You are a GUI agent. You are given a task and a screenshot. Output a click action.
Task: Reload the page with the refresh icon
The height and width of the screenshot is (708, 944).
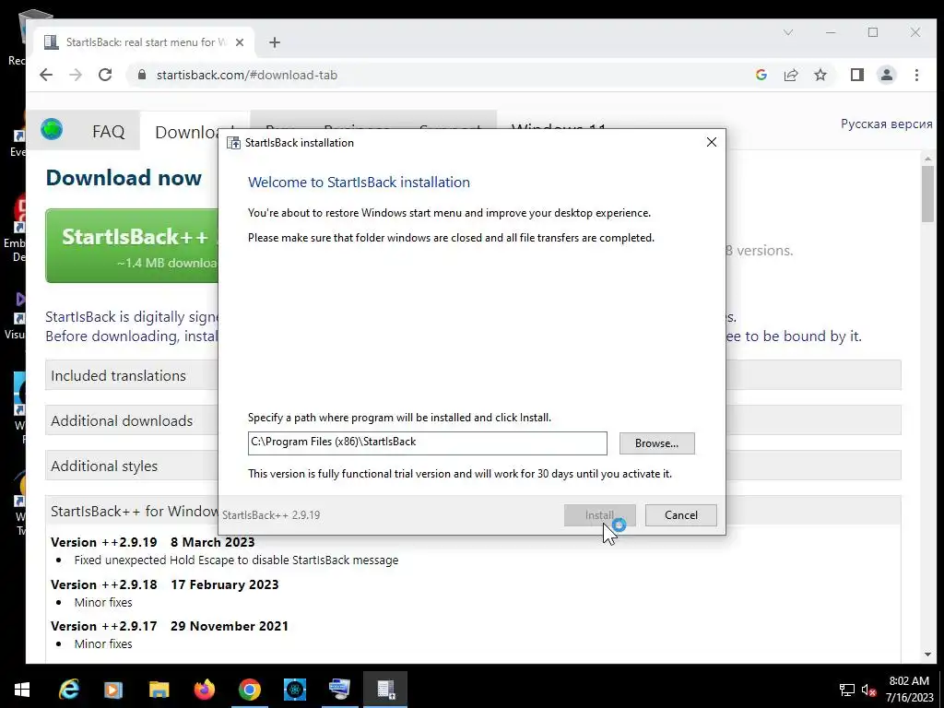click(x=105, y=75)
